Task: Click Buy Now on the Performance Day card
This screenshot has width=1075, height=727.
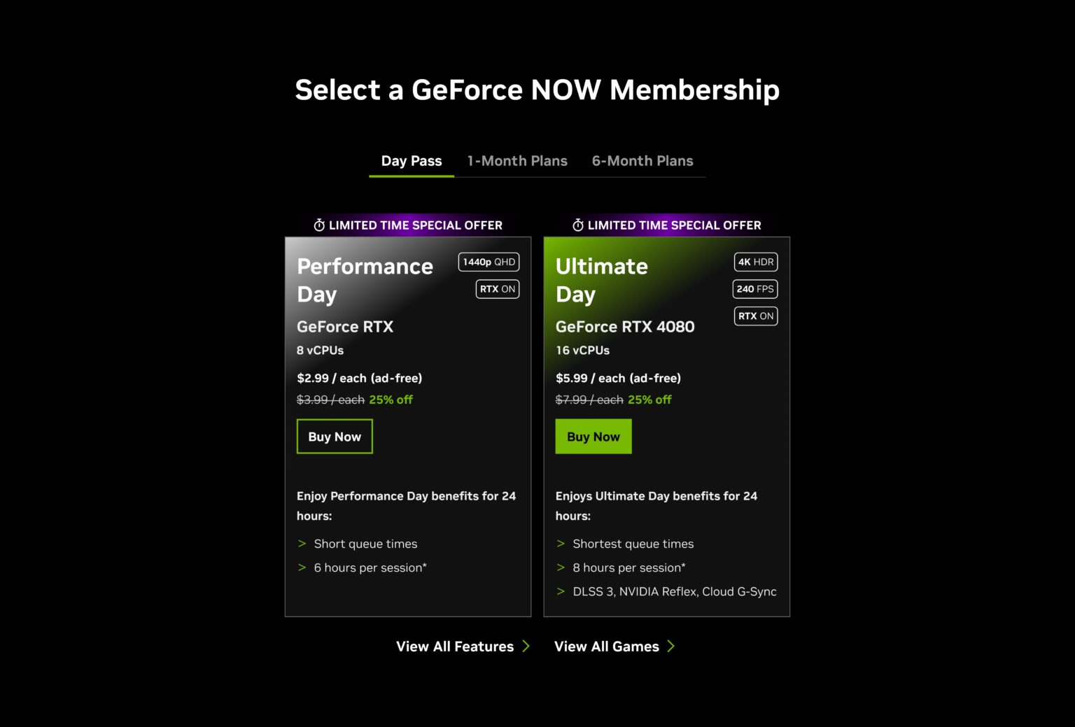Action: [334, 436]
